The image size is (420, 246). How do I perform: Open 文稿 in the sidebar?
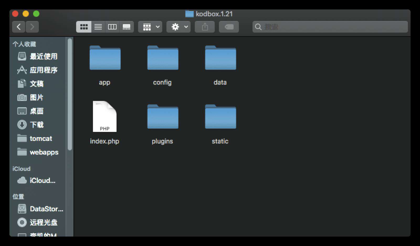38,84
